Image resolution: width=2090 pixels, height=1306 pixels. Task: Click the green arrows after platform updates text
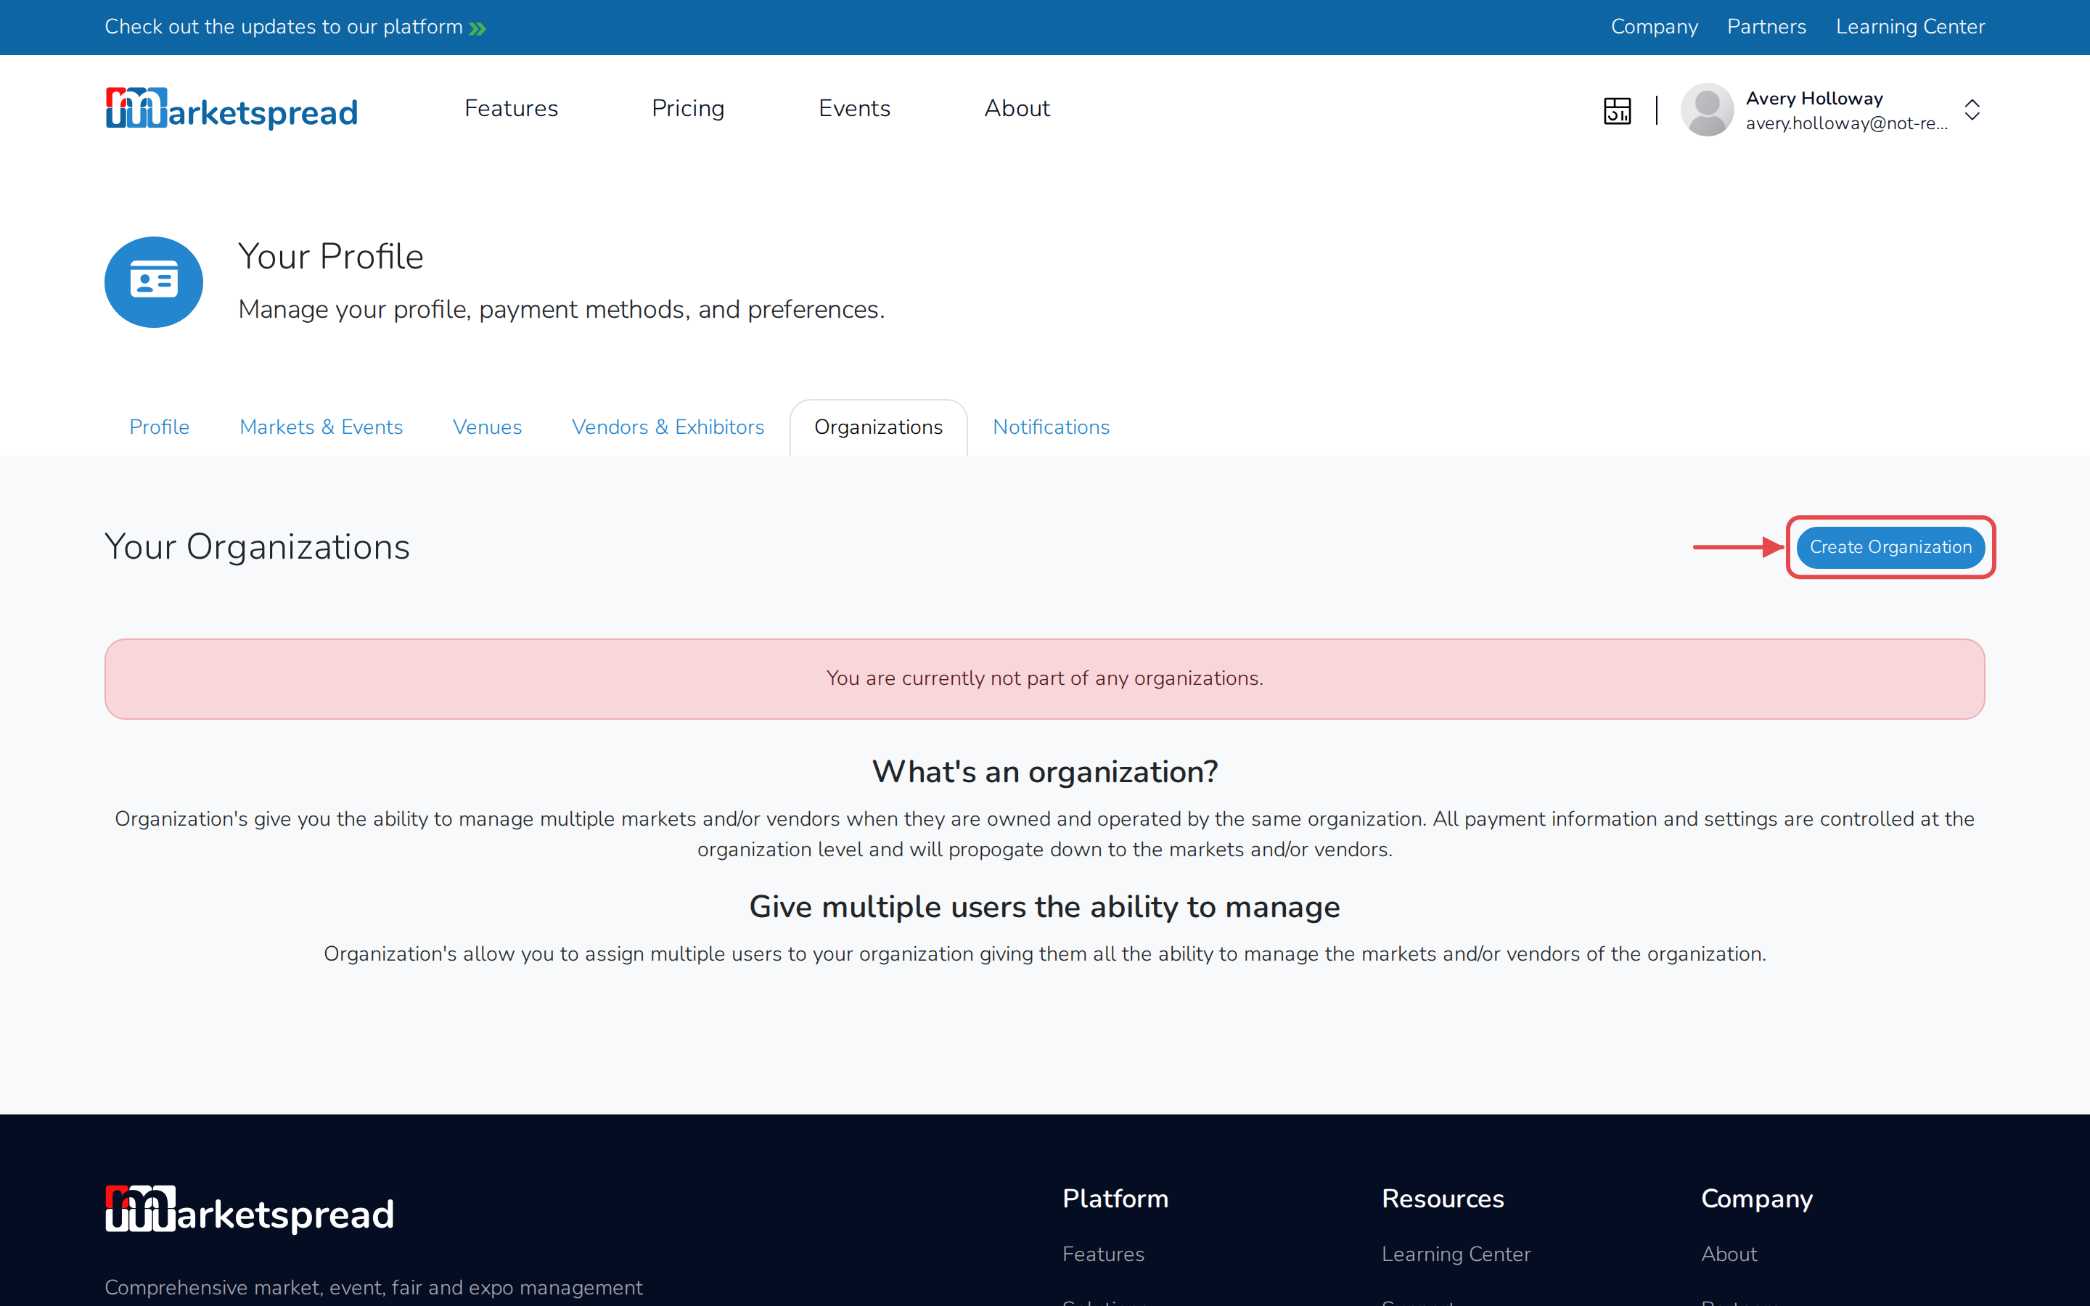478,28
